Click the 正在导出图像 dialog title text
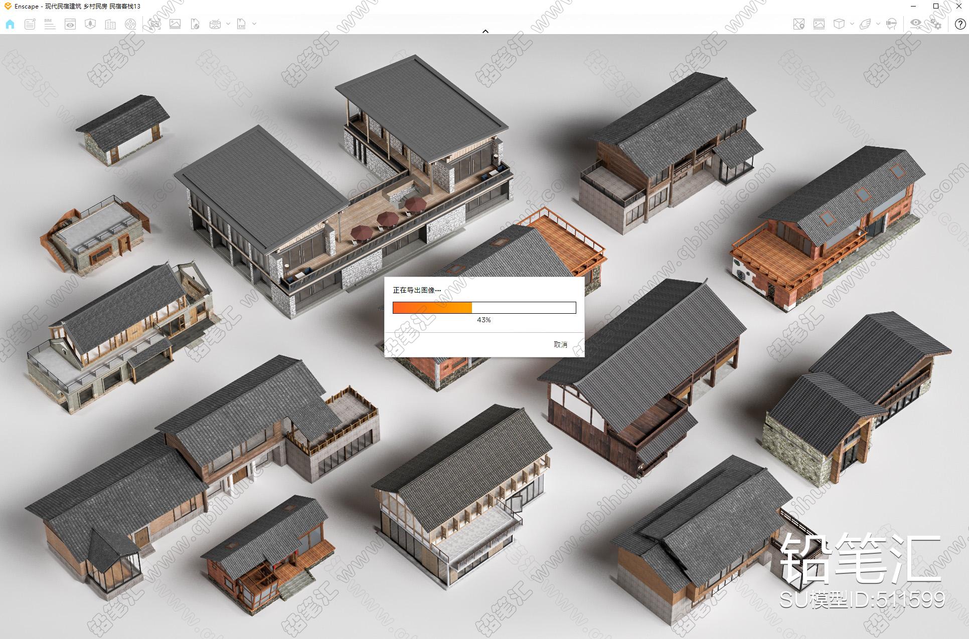The height and width of the screenshot is (639, 969). [x=417, y=290]
